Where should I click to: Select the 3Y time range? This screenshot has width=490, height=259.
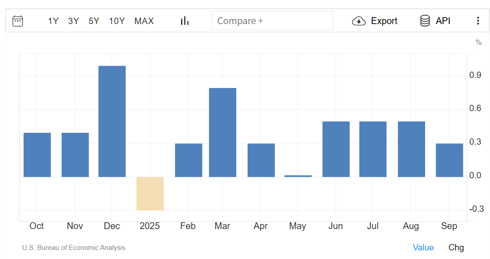pyautogui.click(x=73, y=21)
